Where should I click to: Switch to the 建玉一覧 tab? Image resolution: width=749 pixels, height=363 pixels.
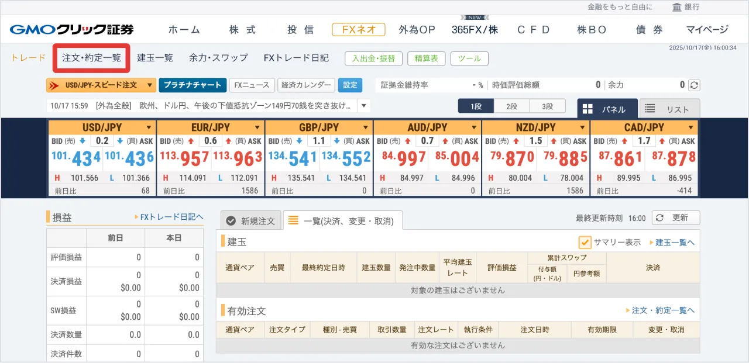point(154,58)
